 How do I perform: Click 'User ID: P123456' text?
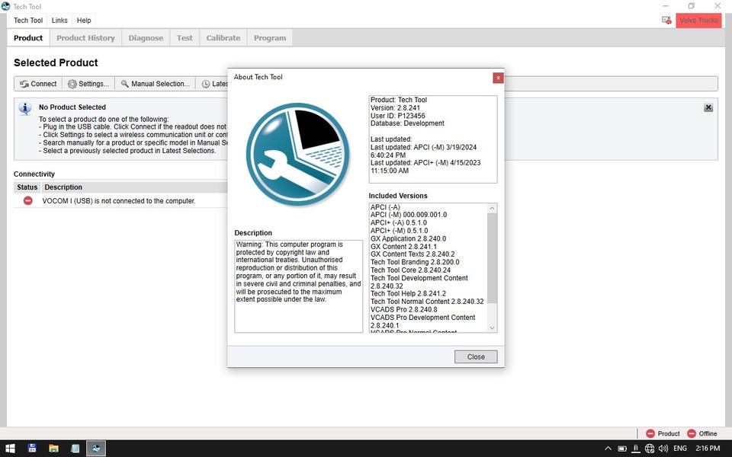point(398,116)
